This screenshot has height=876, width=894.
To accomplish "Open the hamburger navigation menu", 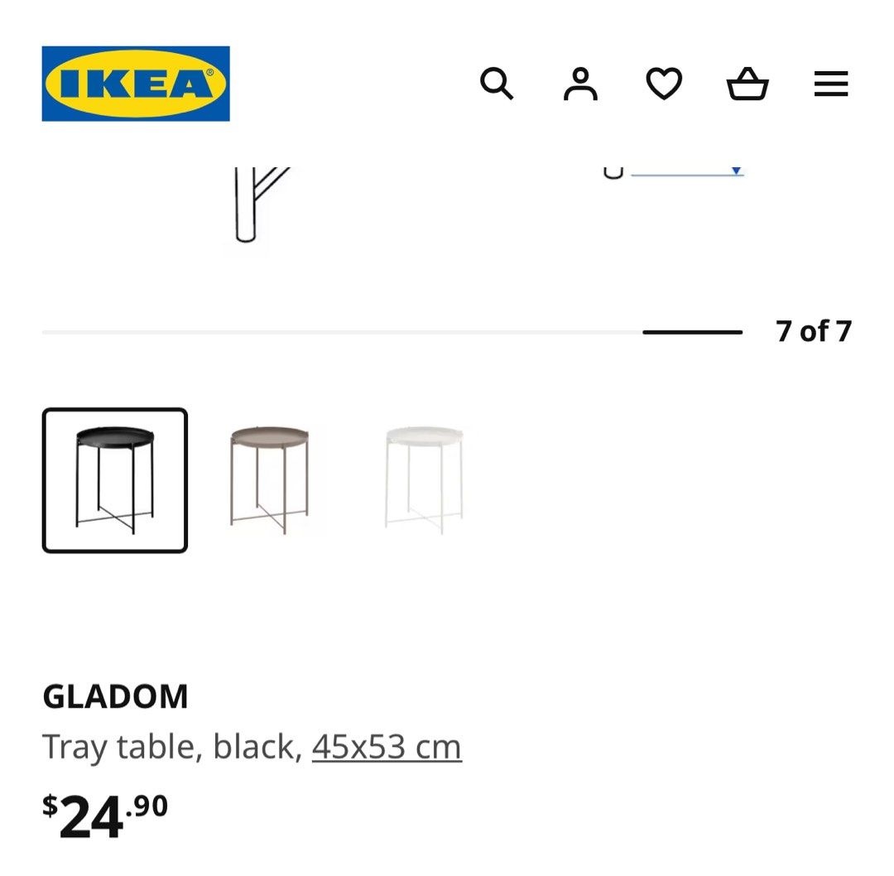I will point(831,83).
